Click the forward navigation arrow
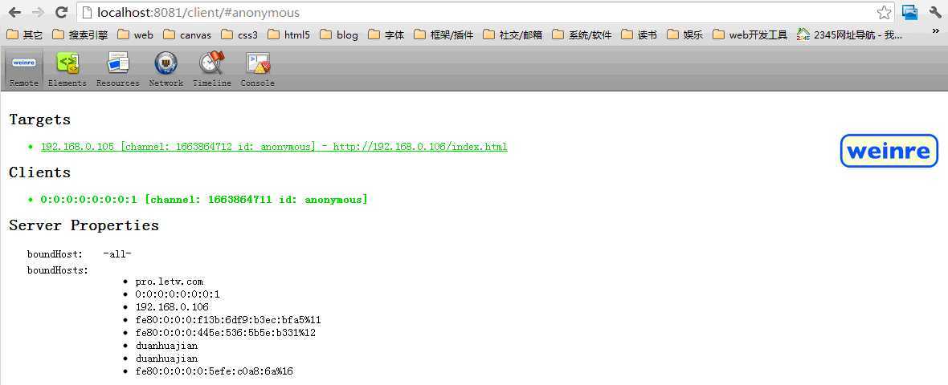948x385 pixels. pyautogui.click(x=38, y=12)
